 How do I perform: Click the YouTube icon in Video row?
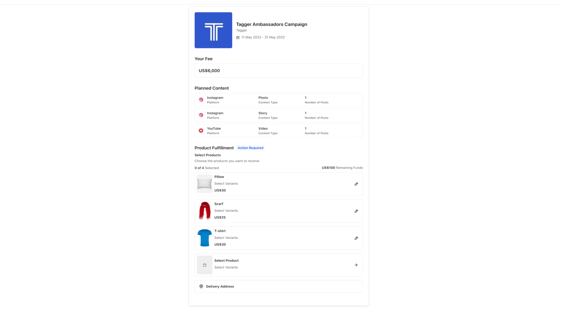(201, 131)
